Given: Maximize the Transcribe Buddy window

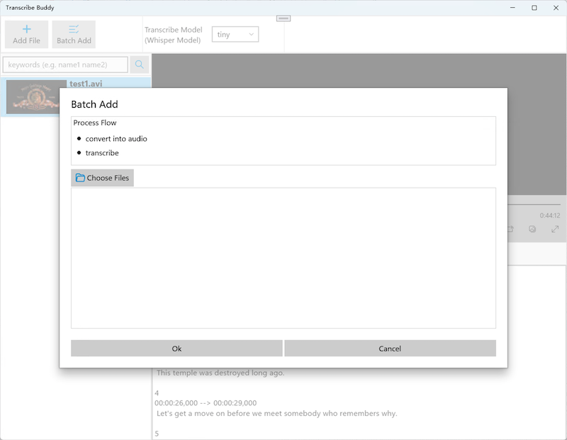Looking at the screenshot, I should pos(534,8).
